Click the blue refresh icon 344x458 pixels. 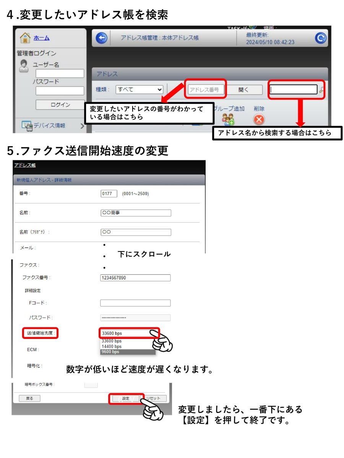[321, 38]
